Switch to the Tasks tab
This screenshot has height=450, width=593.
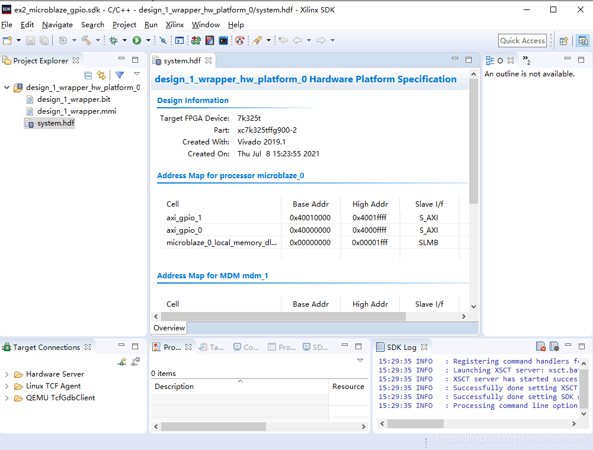pyautogui.click(x=212, y=347)
